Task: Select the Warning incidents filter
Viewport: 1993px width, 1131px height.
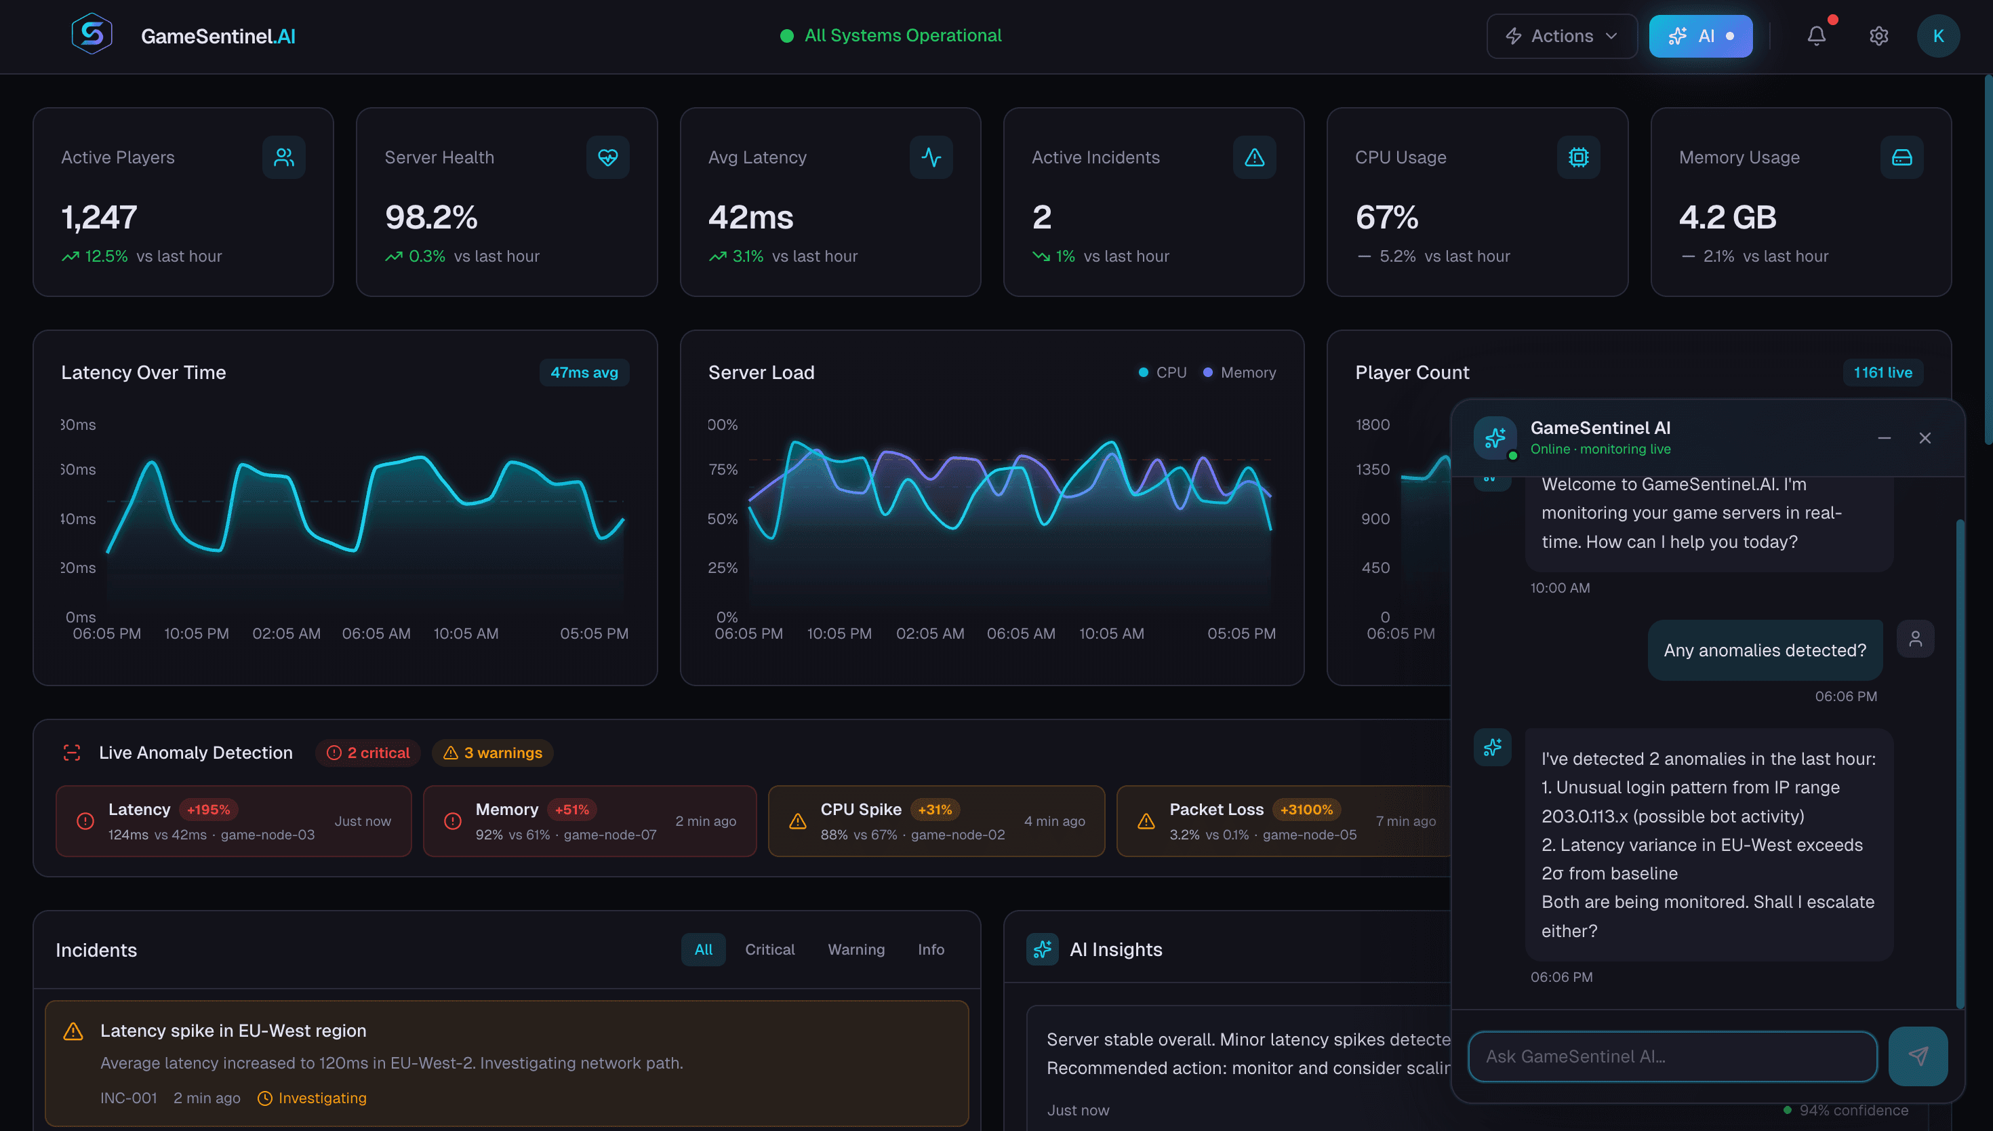Action: tap(855, 949)
